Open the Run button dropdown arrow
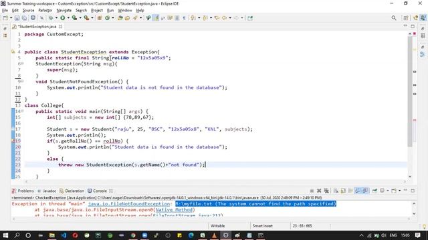 [x=68, y=18]
